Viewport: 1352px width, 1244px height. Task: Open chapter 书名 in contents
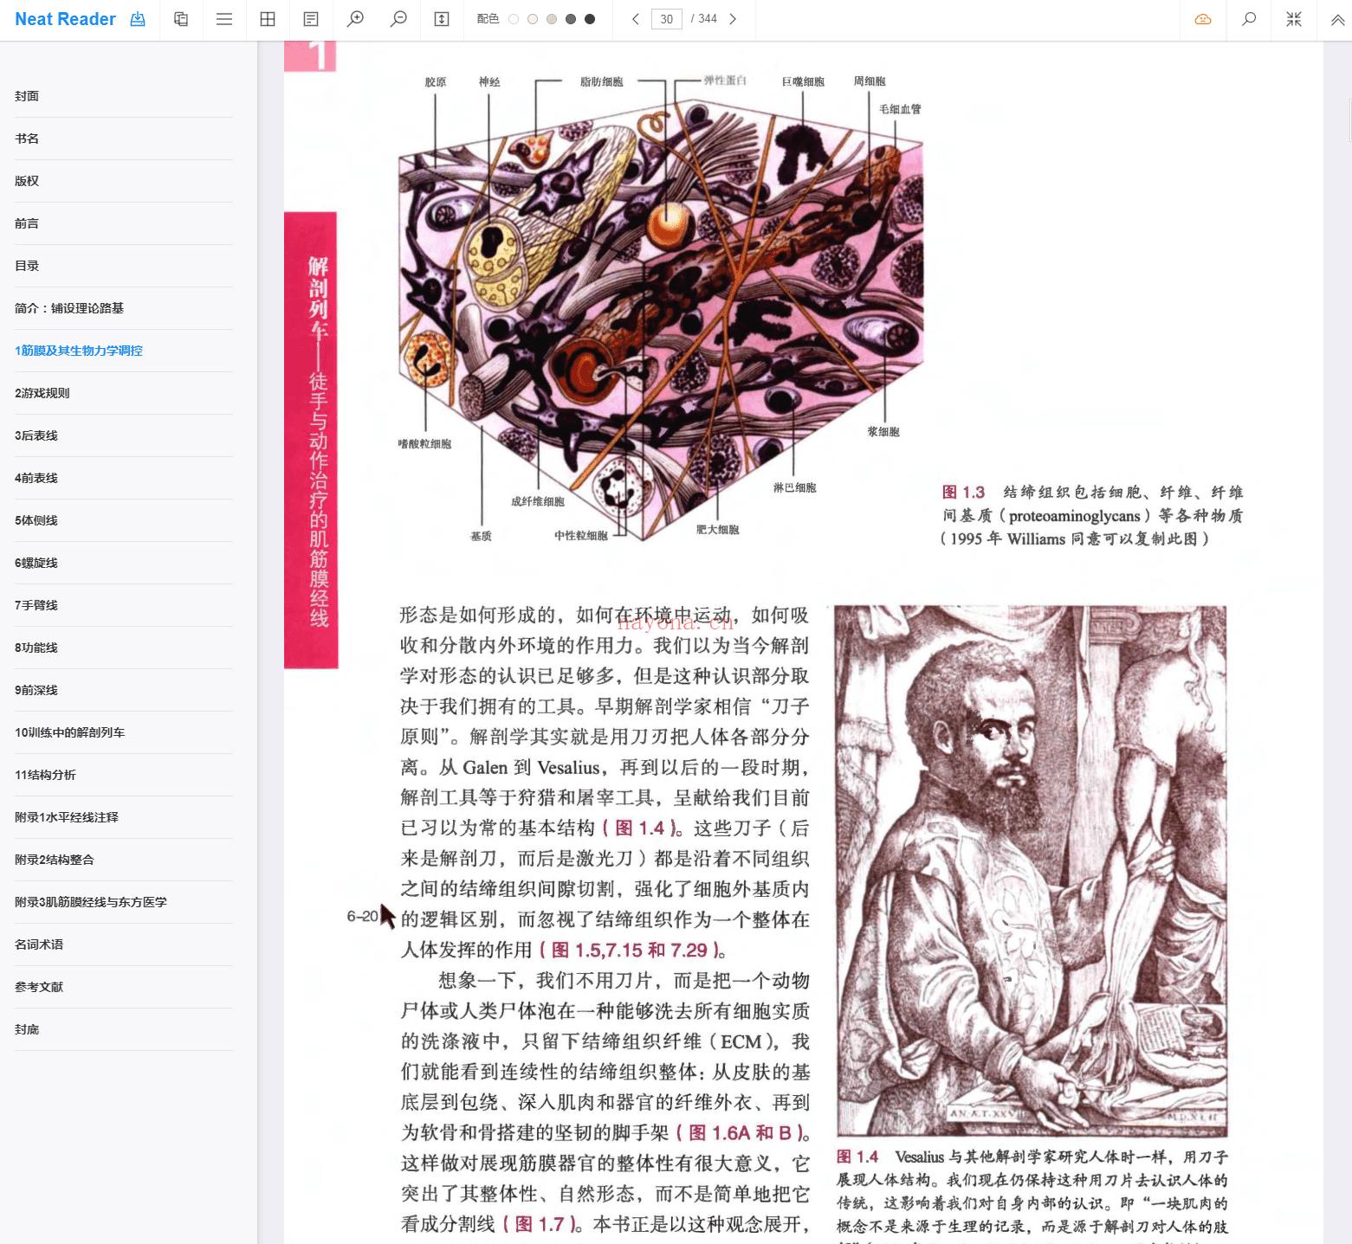pyautogui.click(x=124, y=139)
